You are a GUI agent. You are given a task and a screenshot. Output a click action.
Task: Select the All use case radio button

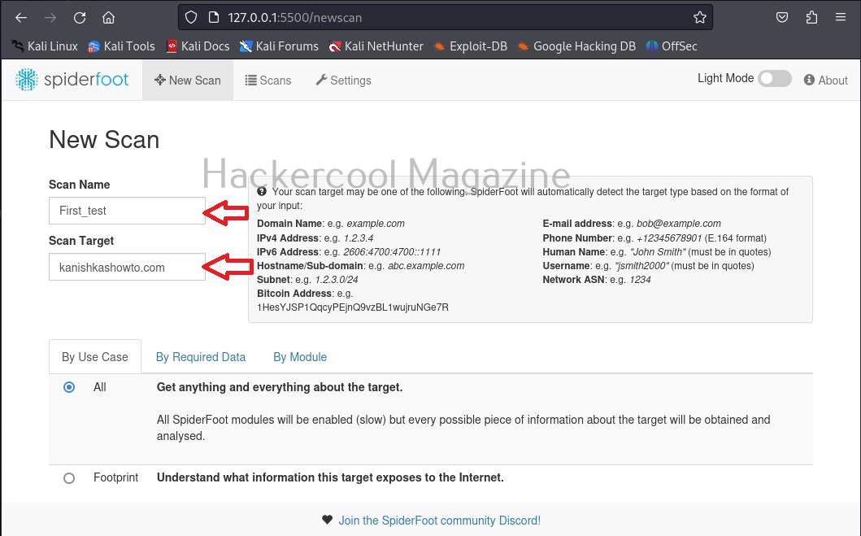69,387
